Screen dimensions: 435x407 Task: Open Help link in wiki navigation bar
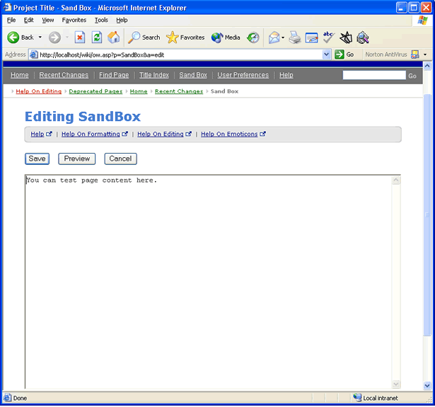coord(286,75)
